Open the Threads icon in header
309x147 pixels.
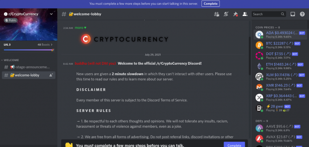coord(217,14)
